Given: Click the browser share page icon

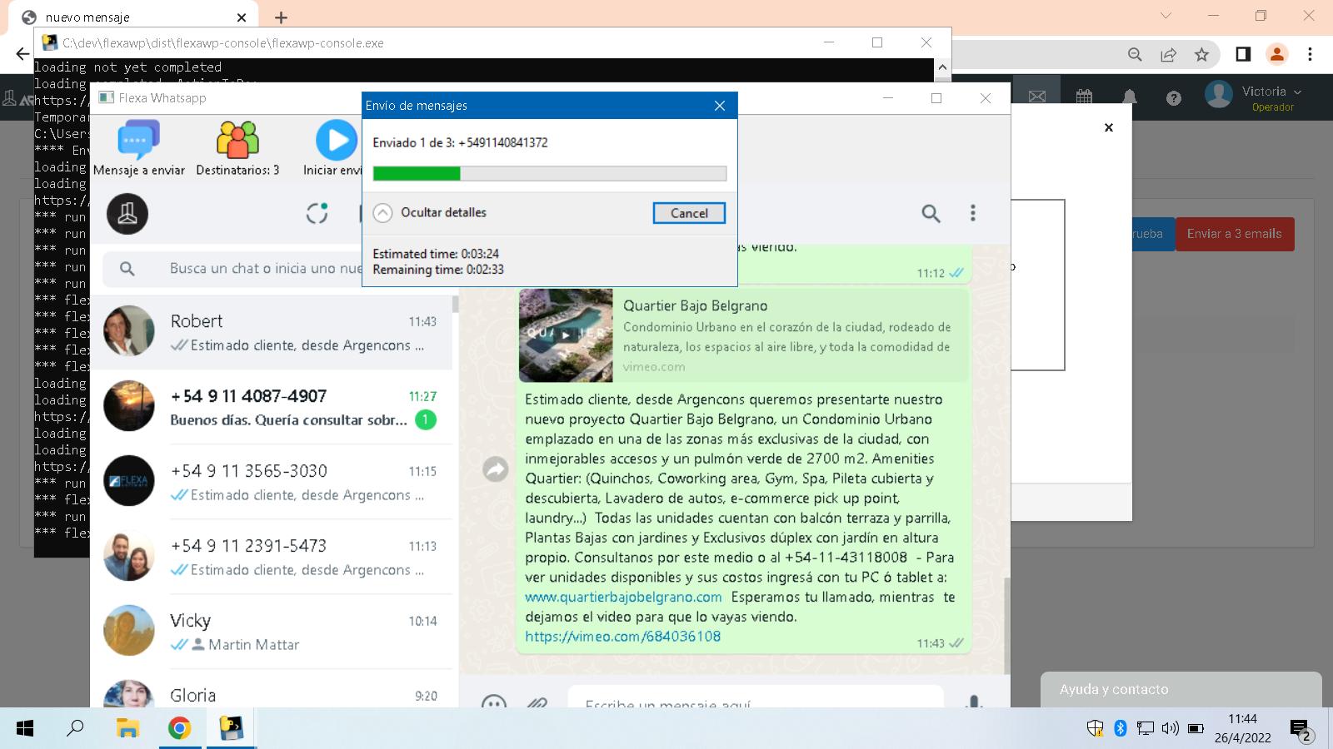Looking at the screenshot, I should pos(1168,54).
